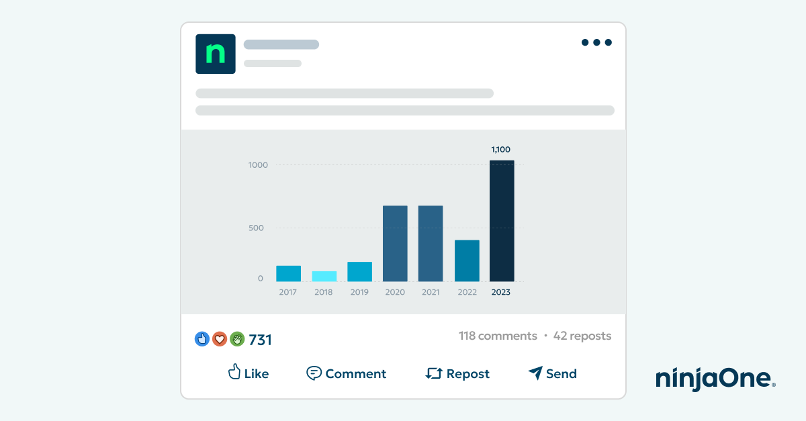Click the blue thumbs-up reaction emoji
The width and height of the screenshot is (806, 421).
coord(202,339)
